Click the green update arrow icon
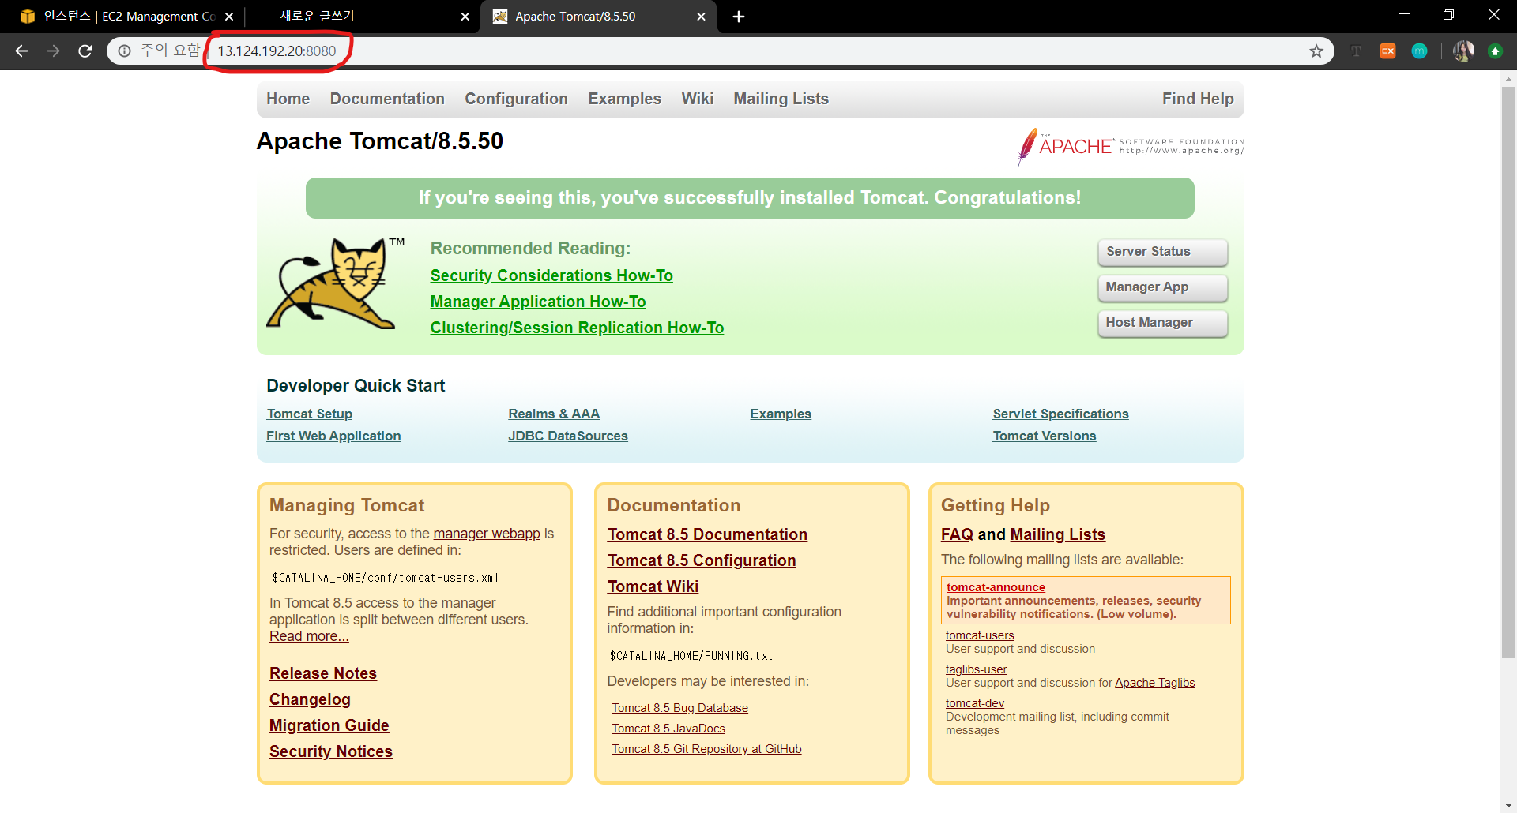This screenshot has height=813, width=1517. [x=1495, y=51]
